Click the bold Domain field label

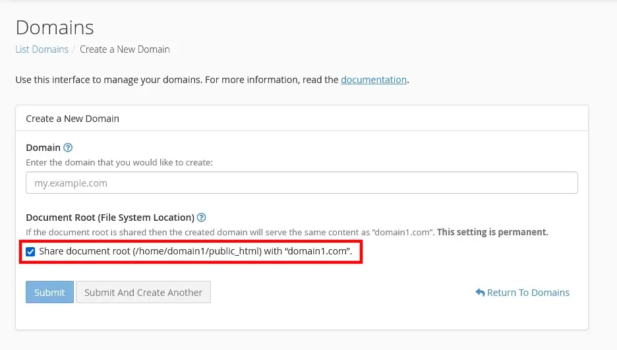43,148
